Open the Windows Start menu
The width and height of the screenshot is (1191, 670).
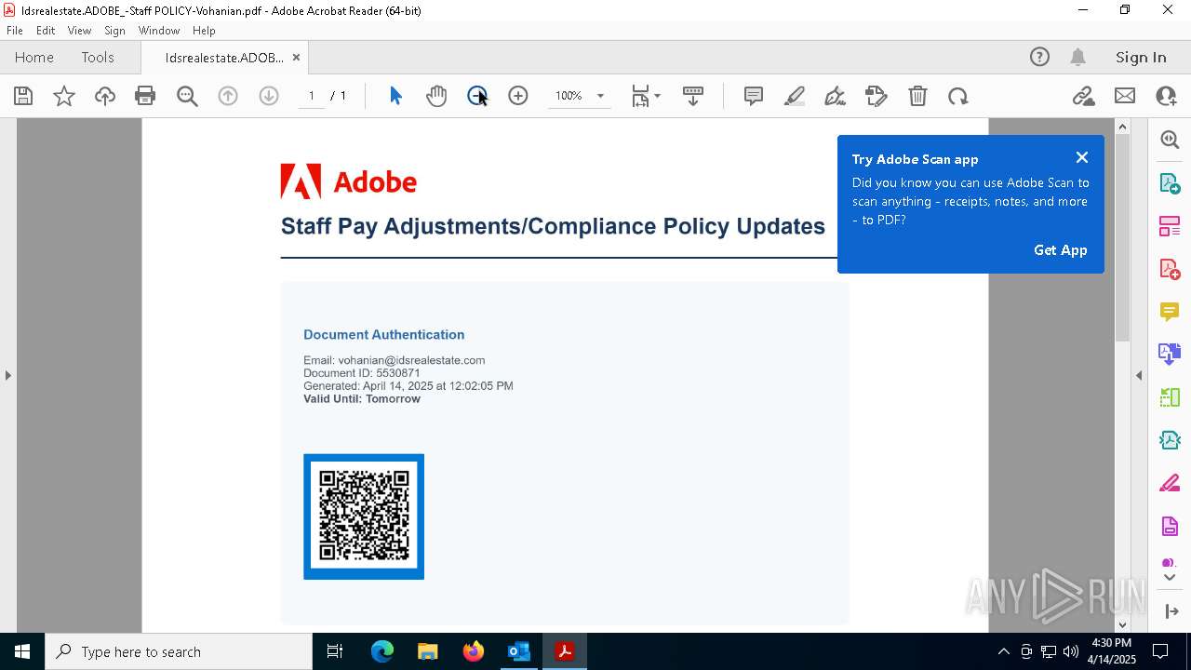(22, 651)
